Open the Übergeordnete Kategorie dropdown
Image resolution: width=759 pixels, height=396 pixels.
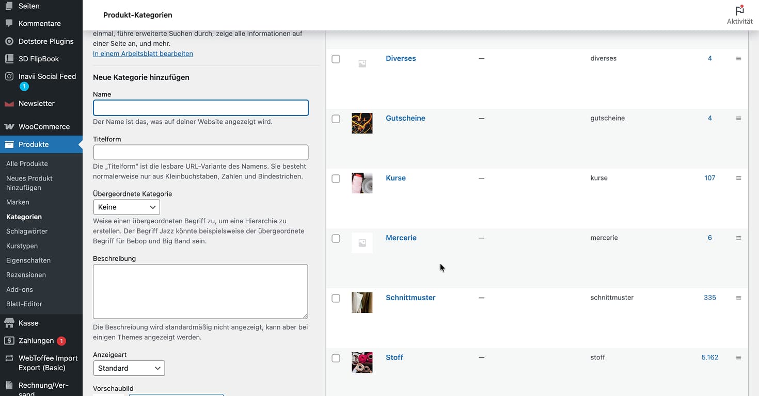126,207
